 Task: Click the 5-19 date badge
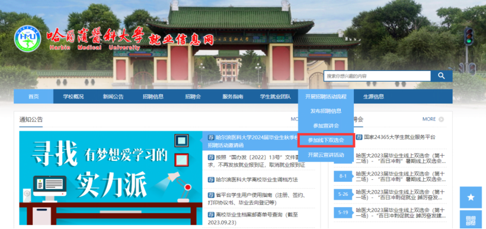tap(343, 212)
